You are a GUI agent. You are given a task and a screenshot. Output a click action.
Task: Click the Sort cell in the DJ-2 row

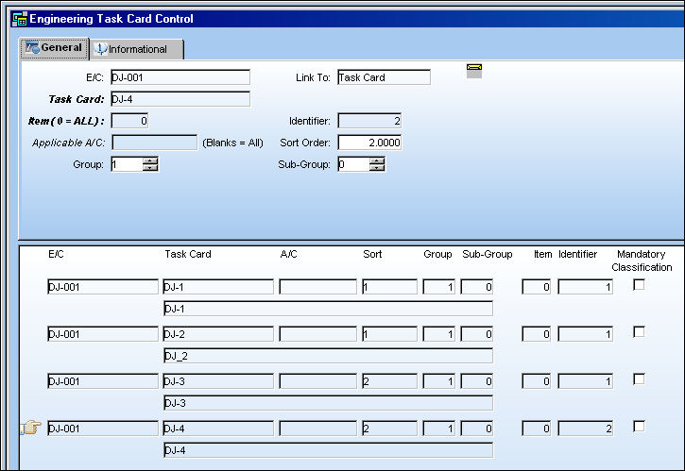pyautogui.click(x=389, y=334)
